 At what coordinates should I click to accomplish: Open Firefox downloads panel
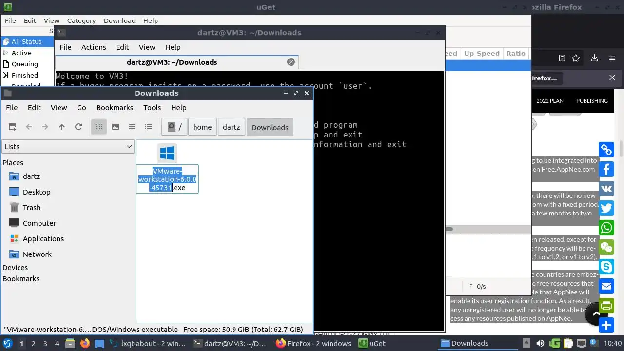tap(594, 58)
